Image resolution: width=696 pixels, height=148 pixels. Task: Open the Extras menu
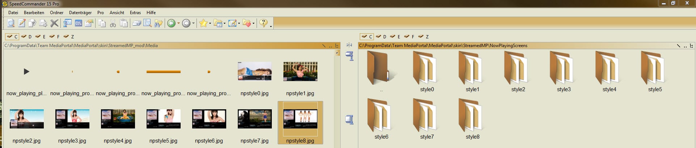[x=135, y=12]
